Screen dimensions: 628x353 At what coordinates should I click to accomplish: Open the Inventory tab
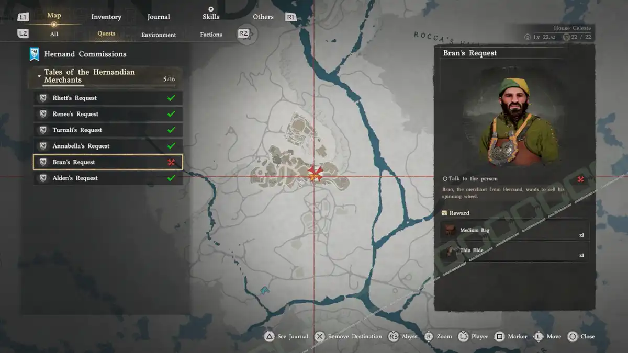coord(106,17)
